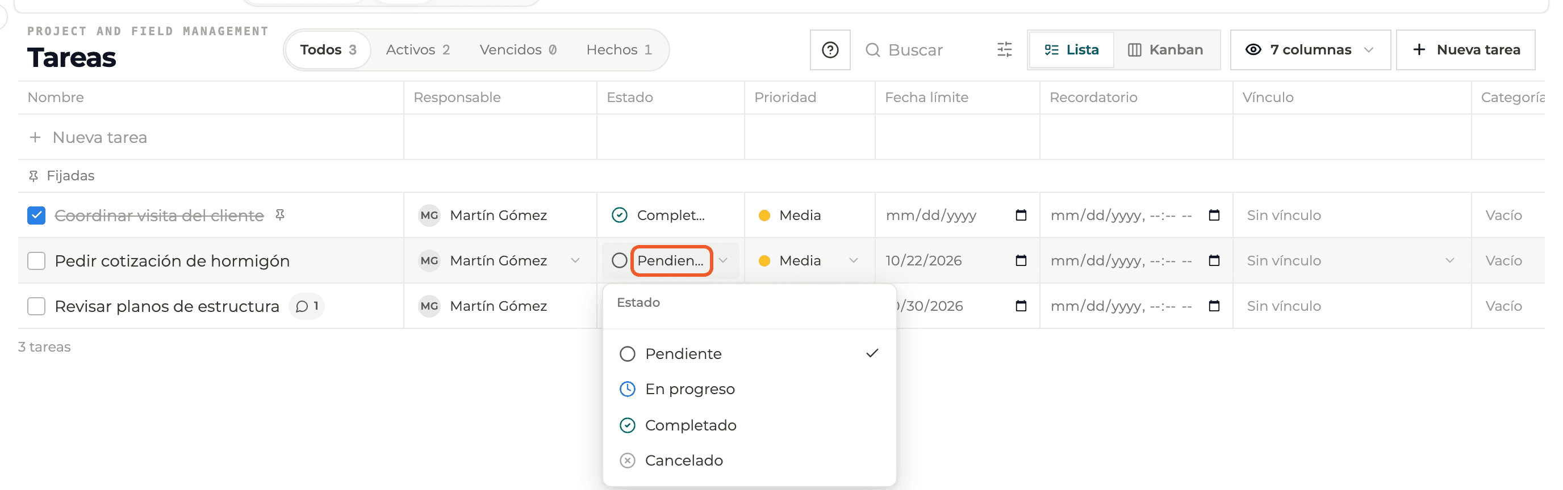Open the help question-mark icon
Image resolution: width=1563 pixels, height=490 pixels.
(830, 50)
